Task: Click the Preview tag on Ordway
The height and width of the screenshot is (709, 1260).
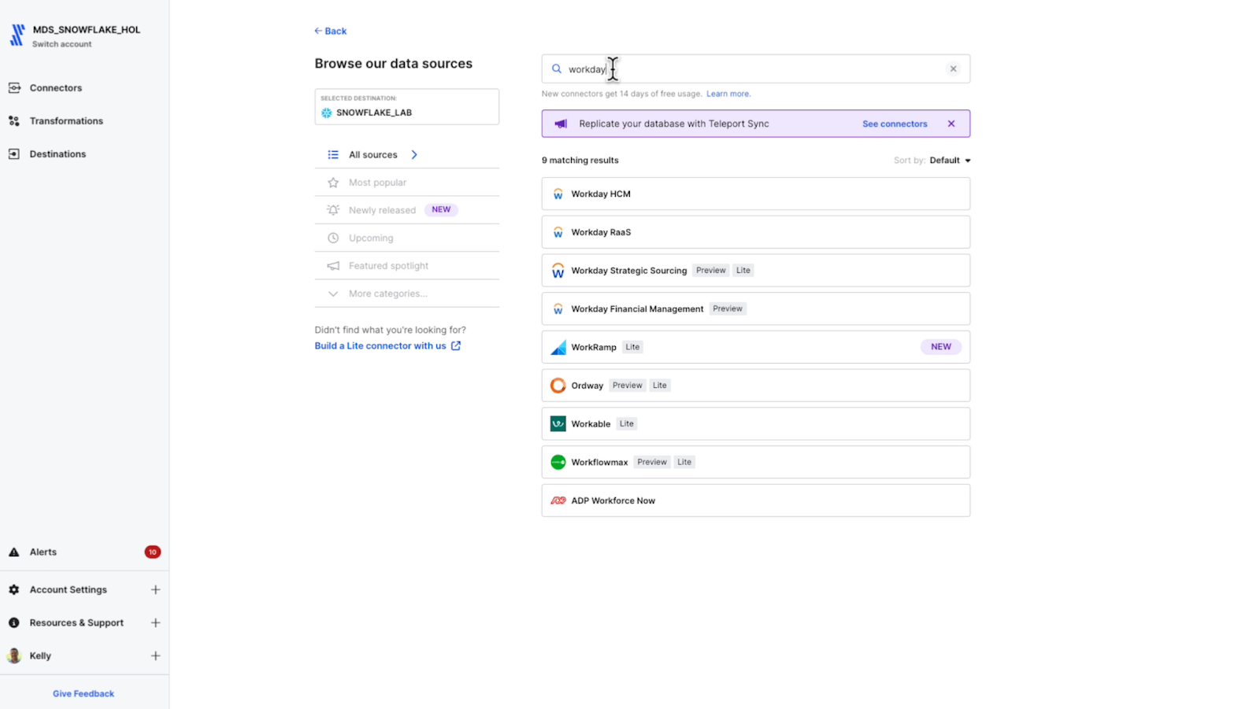Action: tap(628, 386)
